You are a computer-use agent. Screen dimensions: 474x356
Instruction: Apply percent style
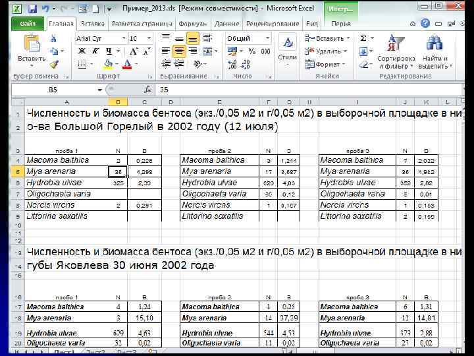[251, 51]
